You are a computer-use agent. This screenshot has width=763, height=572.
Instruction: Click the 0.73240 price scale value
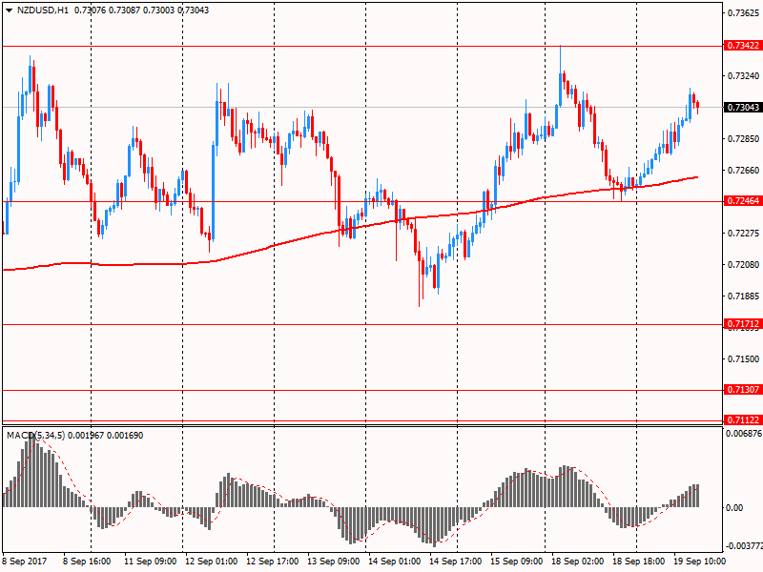pos(744,76)
